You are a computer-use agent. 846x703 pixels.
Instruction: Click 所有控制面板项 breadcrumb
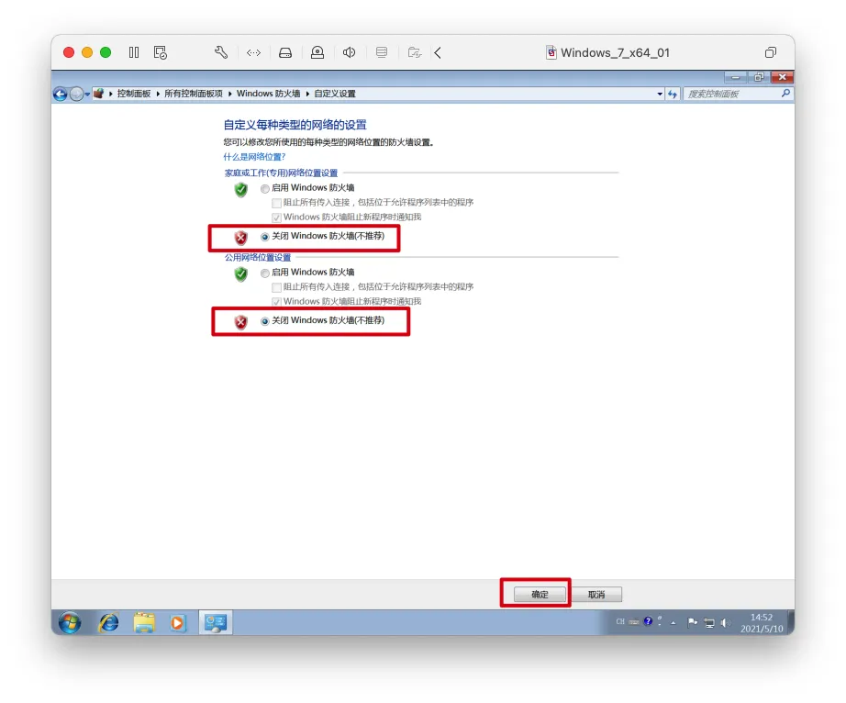[x=194, y=94]
